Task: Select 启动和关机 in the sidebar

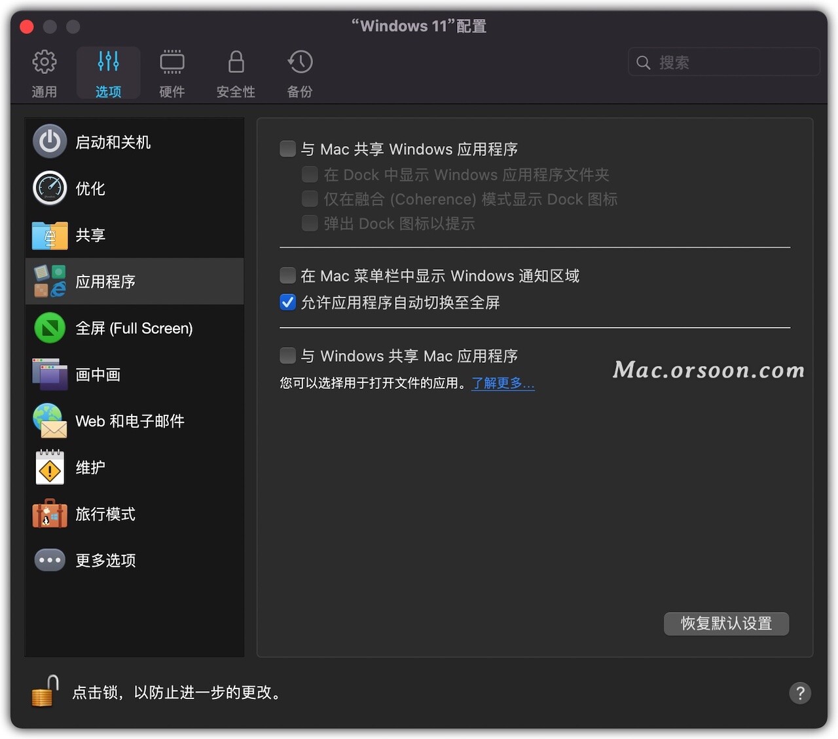Action: [x=134, y=142]
